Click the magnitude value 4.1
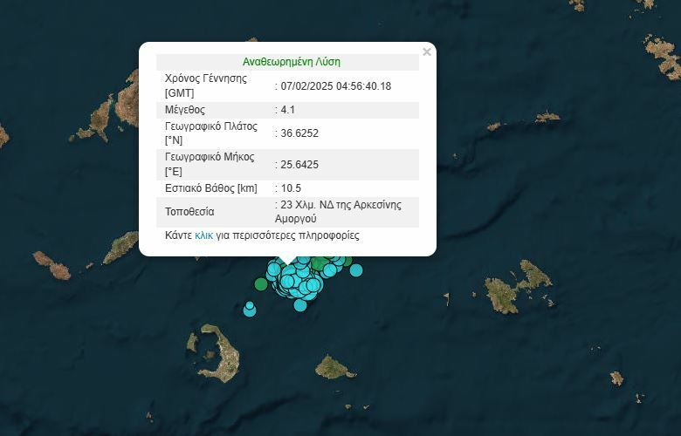This screenshot has width=681, height=436. click(x=287, y=110)
